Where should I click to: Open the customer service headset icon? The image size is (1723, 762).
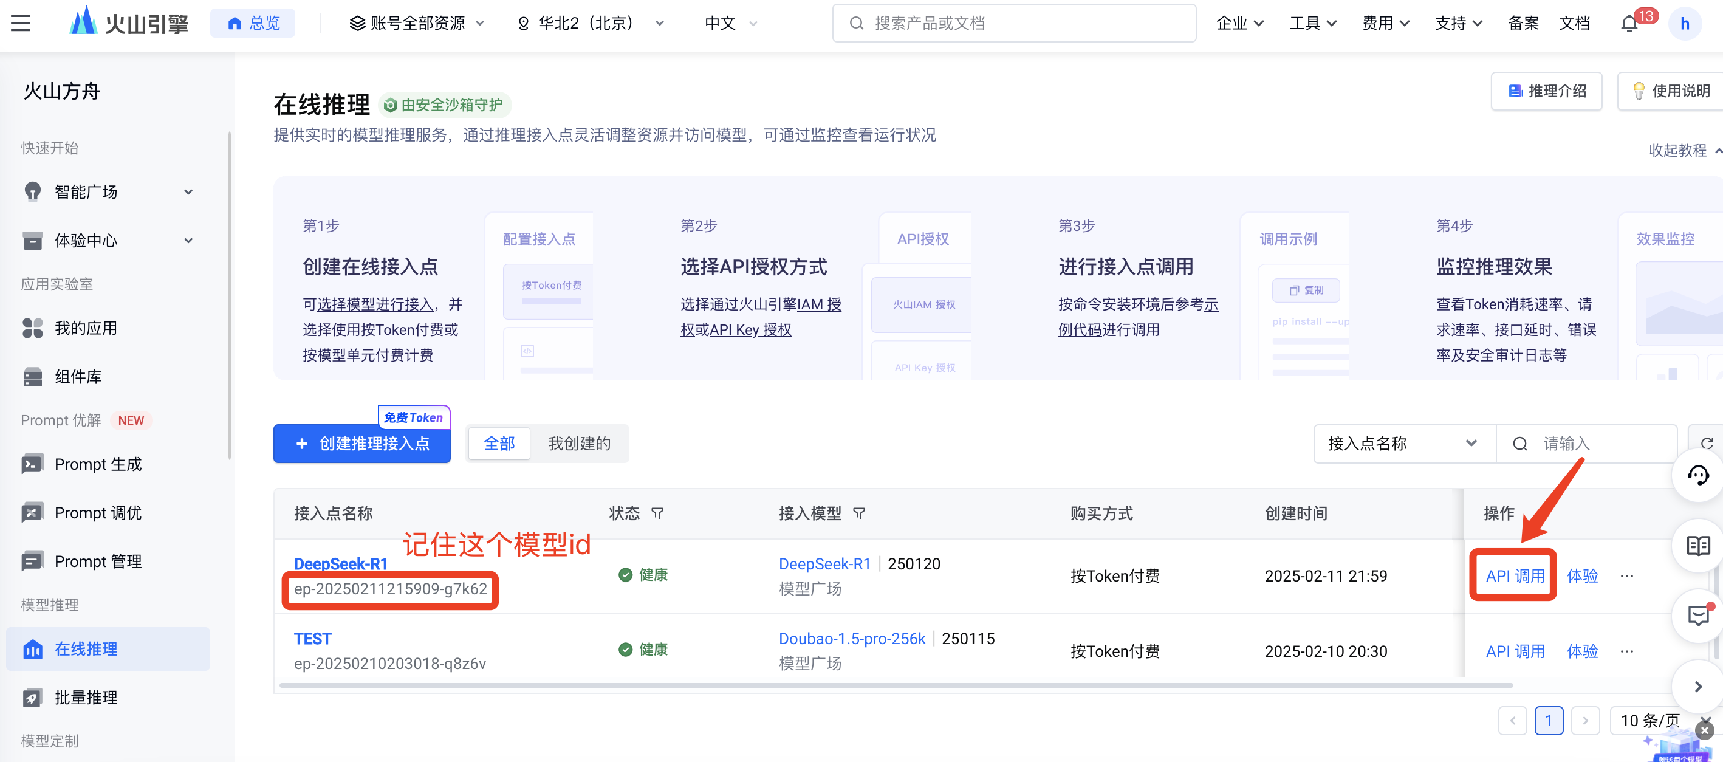point(1697,476)
